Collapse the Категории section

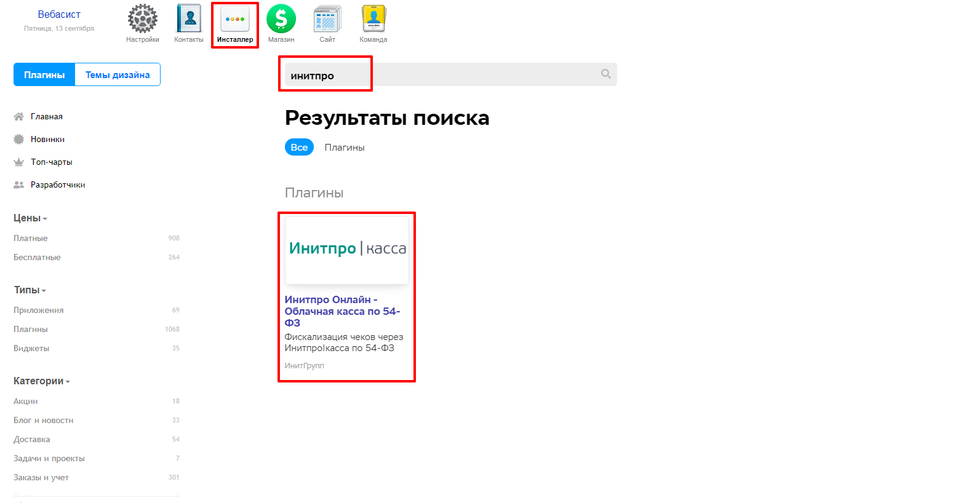coord(42,381)
